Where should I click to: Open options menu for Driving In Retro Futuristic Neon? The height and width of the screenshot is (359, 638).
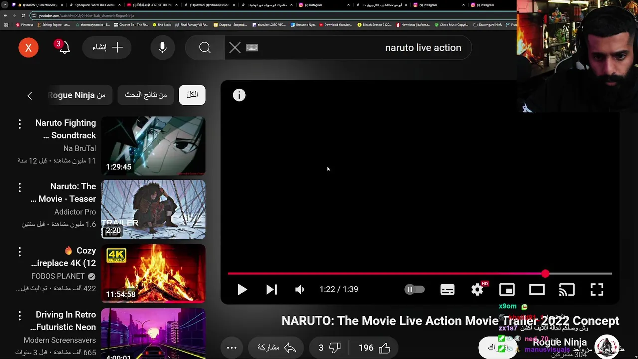(20, 315)
